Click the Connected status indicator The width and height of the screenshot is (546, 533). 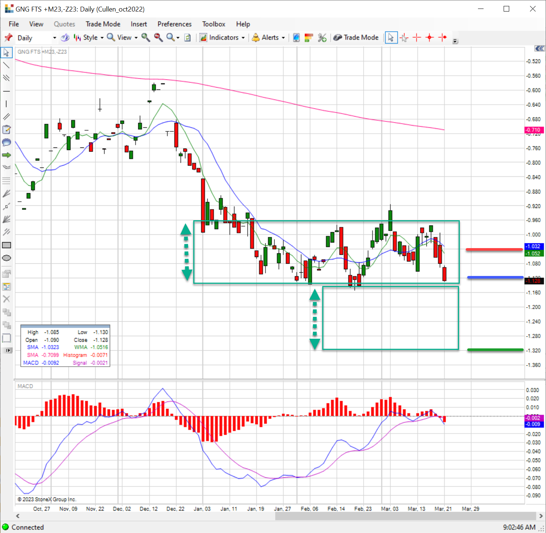[x=23, y=527]
